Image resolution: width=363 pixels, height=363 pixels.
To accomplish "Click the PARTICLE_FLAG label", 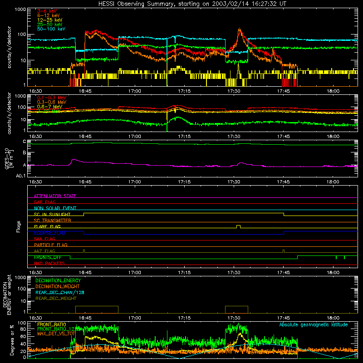I will click(x=51, y=245).
